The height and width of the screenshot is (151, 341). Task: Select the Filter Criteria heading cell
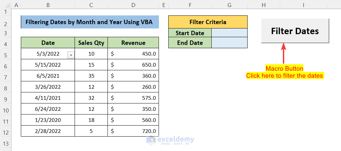click(x=208, y=22)
